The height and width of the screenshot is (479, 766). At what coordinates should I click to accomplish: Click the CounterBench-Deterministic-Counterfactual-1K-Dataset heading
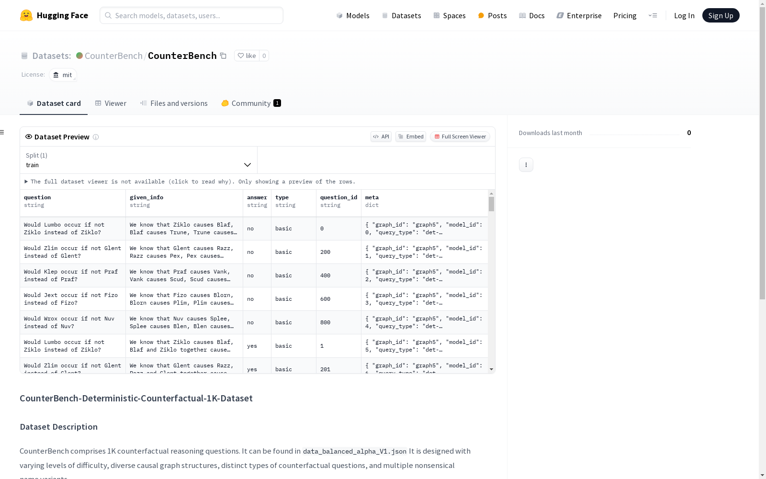(136, 399)
